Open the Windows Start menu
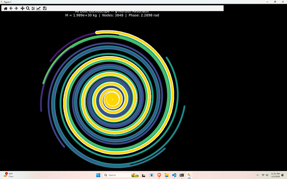 point(97,175)
